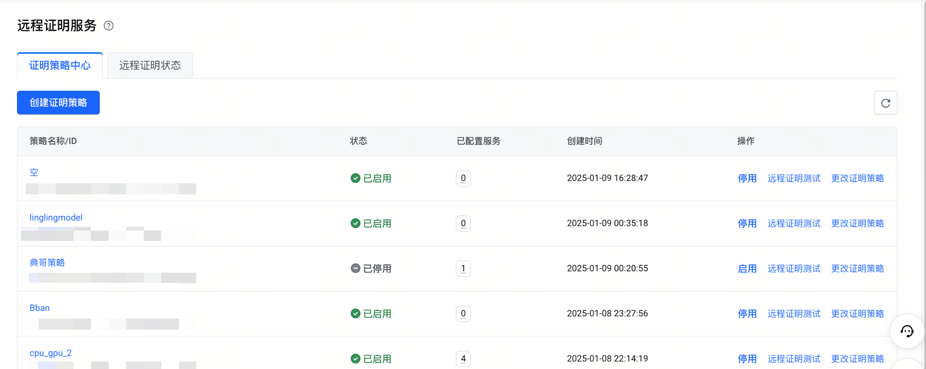Click creation time 2025-01-09 00:20:55
Screen dimensions: 926x369
(608, 268)
